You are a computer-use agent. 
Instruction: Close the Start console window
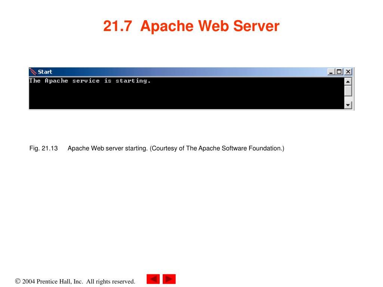coord(348,72)
